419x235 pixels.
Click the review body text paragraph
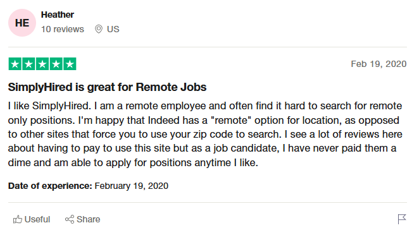pos(205,134)
